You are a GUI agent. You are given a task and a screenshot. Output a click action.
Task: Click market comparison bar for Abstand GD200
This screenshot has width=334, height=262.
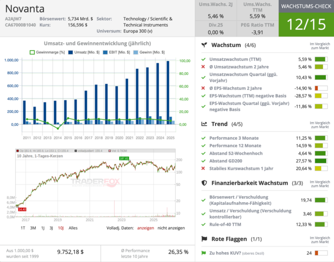tap(321, 161)
